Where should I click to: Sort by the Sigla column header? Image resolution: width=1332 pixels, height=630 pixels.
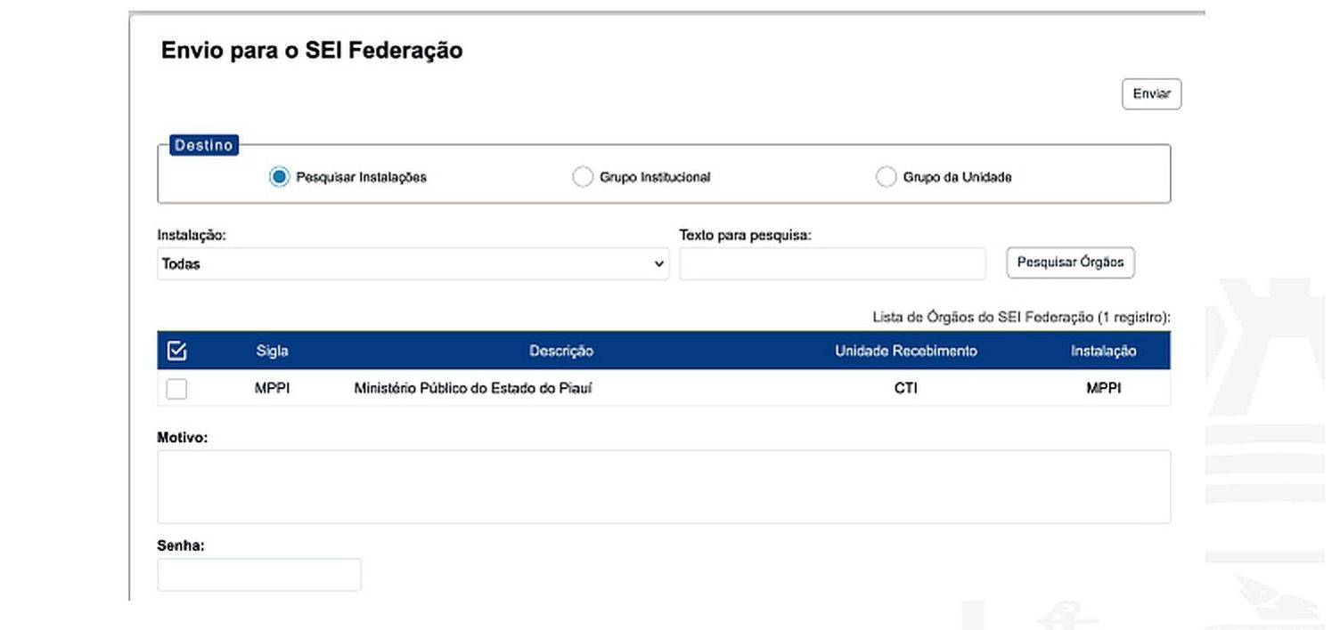272,351
